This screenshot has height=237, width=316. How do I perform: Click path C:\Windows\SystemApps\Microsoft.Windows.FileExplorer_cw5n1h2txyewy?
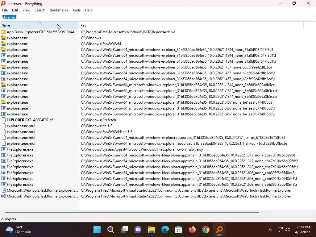(x=142, y=149)
